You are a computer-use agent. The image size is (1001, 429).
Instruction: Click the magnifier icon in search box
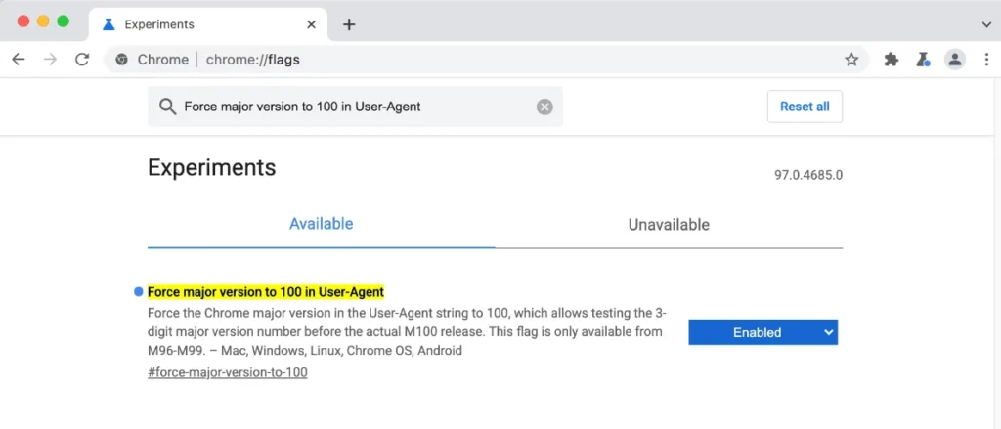[x=168, y=107]
